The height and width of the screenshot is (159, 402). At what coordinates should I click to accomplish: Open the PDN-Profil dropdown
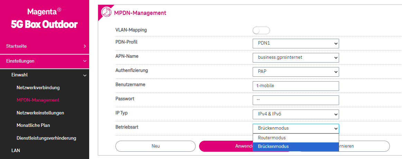296,44
